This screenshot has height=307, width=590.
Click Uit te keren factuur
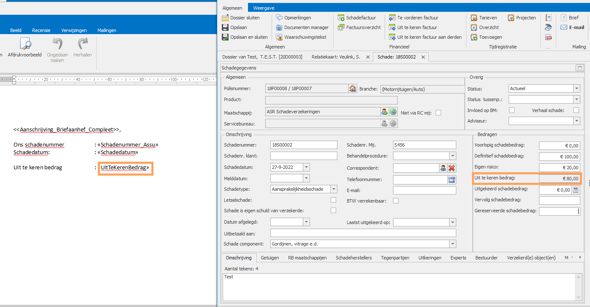pos(413,27)
